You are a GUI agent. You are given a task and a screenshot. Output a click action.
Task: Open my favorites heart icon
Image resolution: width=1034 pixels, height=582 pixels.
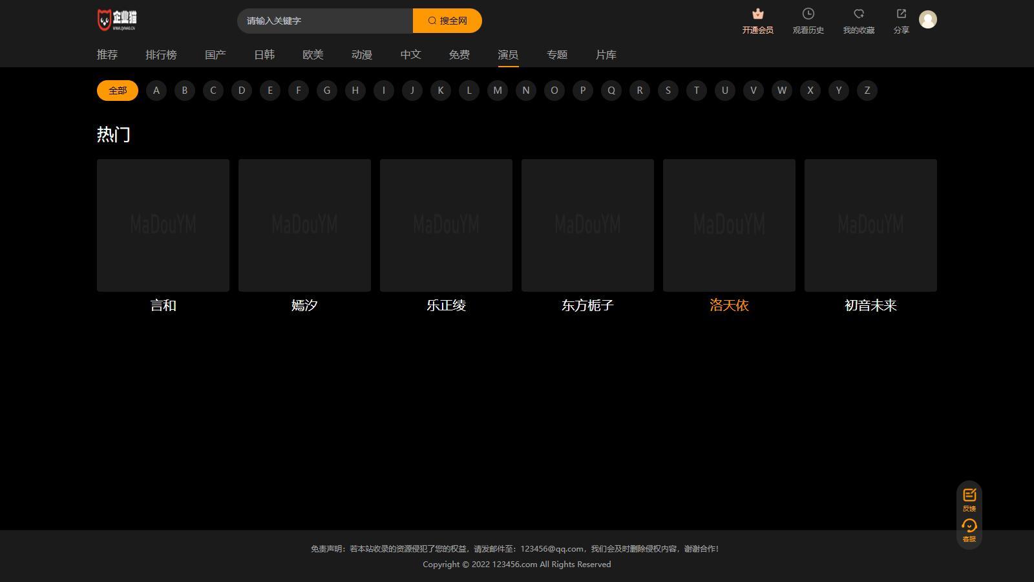(x=859, y=14)
